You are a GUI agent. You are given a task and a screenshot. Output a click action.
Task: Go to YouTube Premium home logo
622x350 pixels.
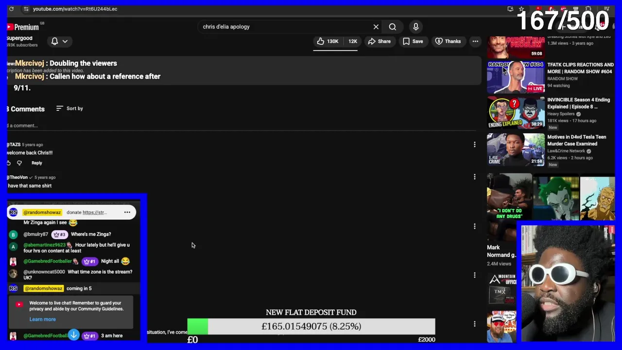click(23, 27)
